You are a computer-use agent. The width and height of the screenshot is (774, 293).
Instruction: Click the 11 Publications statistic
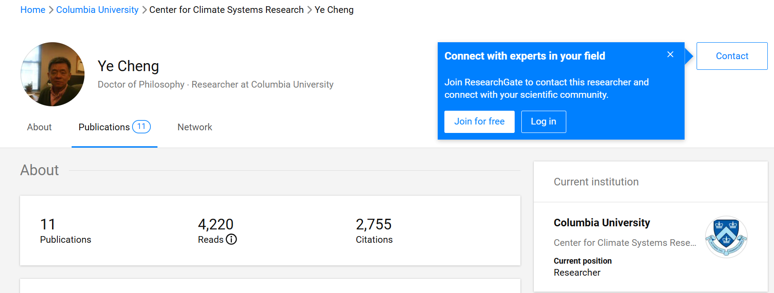click(x=48, y=225)
